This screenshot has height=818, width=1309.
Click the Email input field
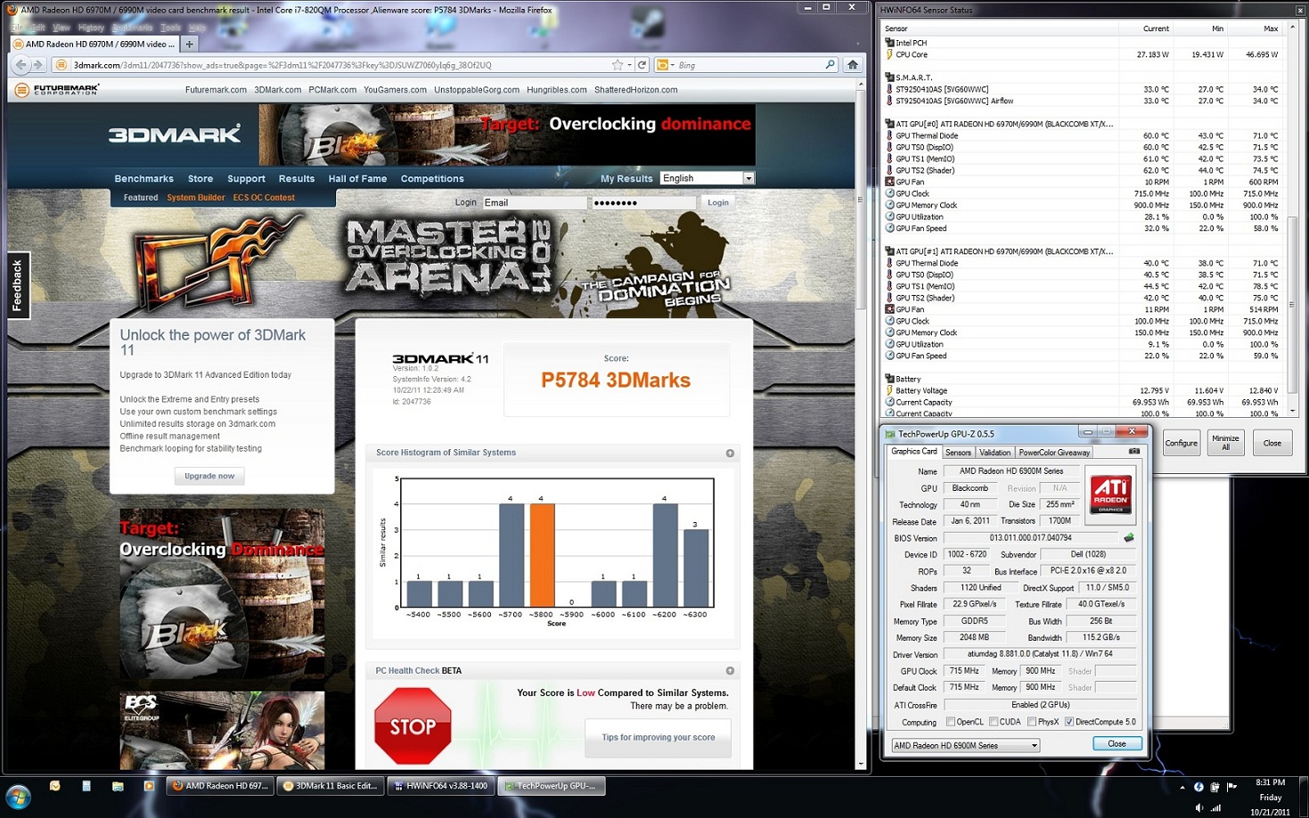tap(535, 203)
